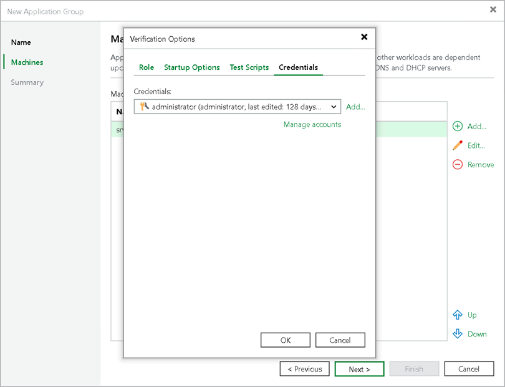The width and height of the screenshot is (505, 387).
Task: Select the Credentials tab
Action: click(298, 67)
